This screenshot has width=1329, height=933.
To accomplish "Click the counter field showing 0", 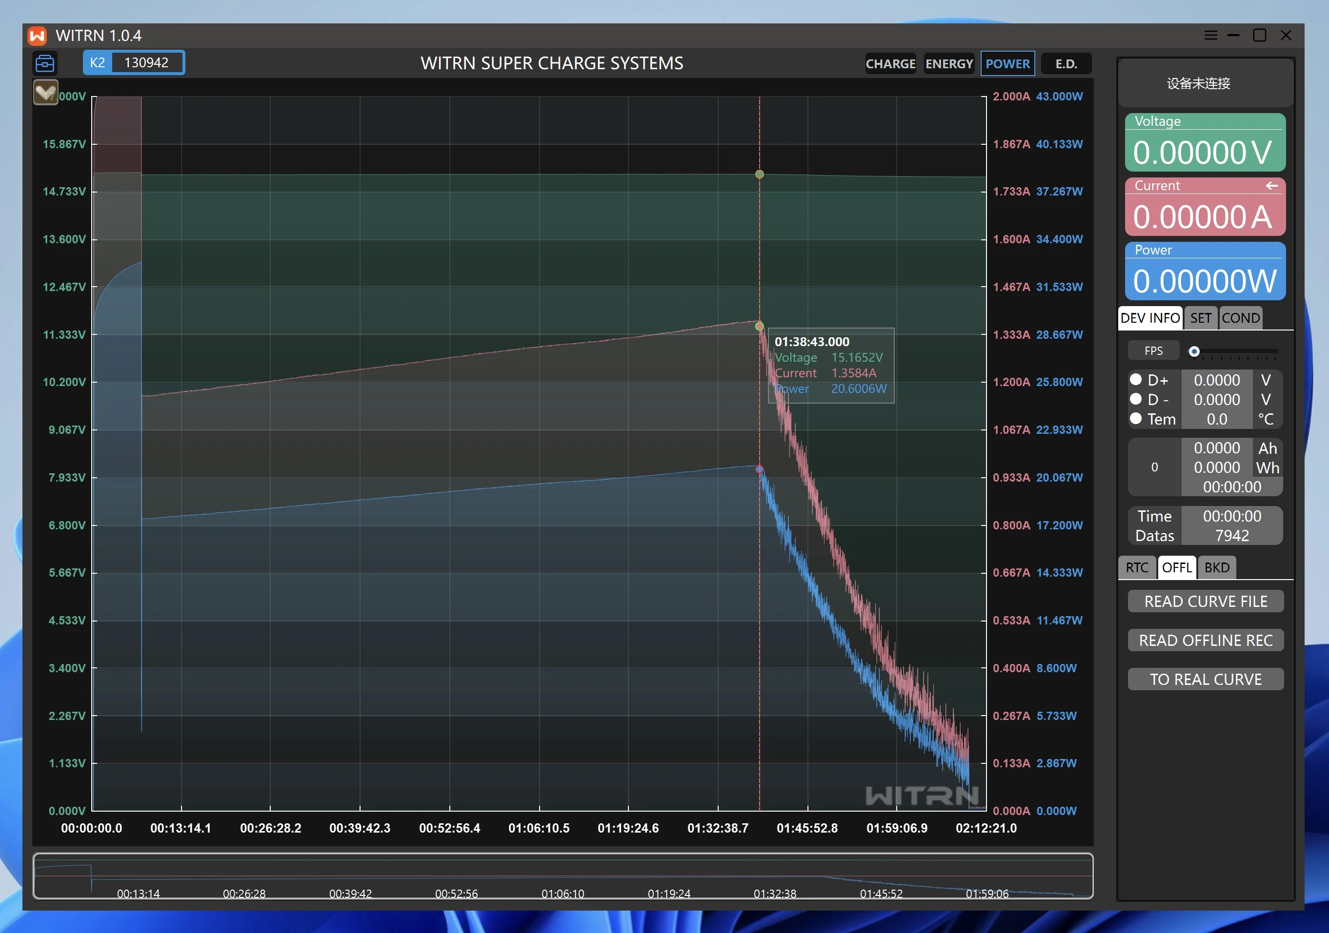I will point(1155,467).
